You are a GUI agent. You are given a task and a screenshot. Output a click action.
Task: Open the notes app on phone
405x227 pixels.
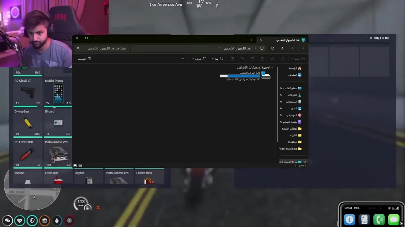point(364,219)
